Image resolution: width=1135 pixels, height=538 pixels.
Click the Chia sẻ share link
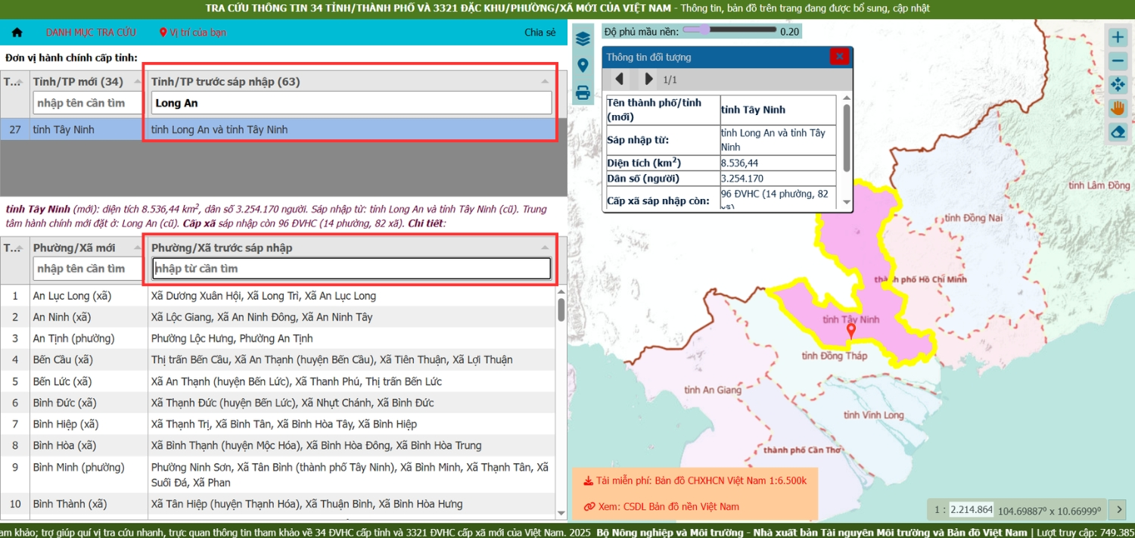coord(540,33)
